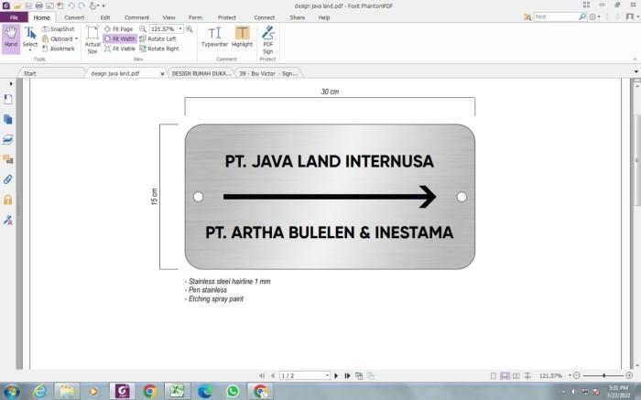The height and width of the screenshot is (400, 641).
Task: Set view to Actual Size
Action: [x=92, y=39]
